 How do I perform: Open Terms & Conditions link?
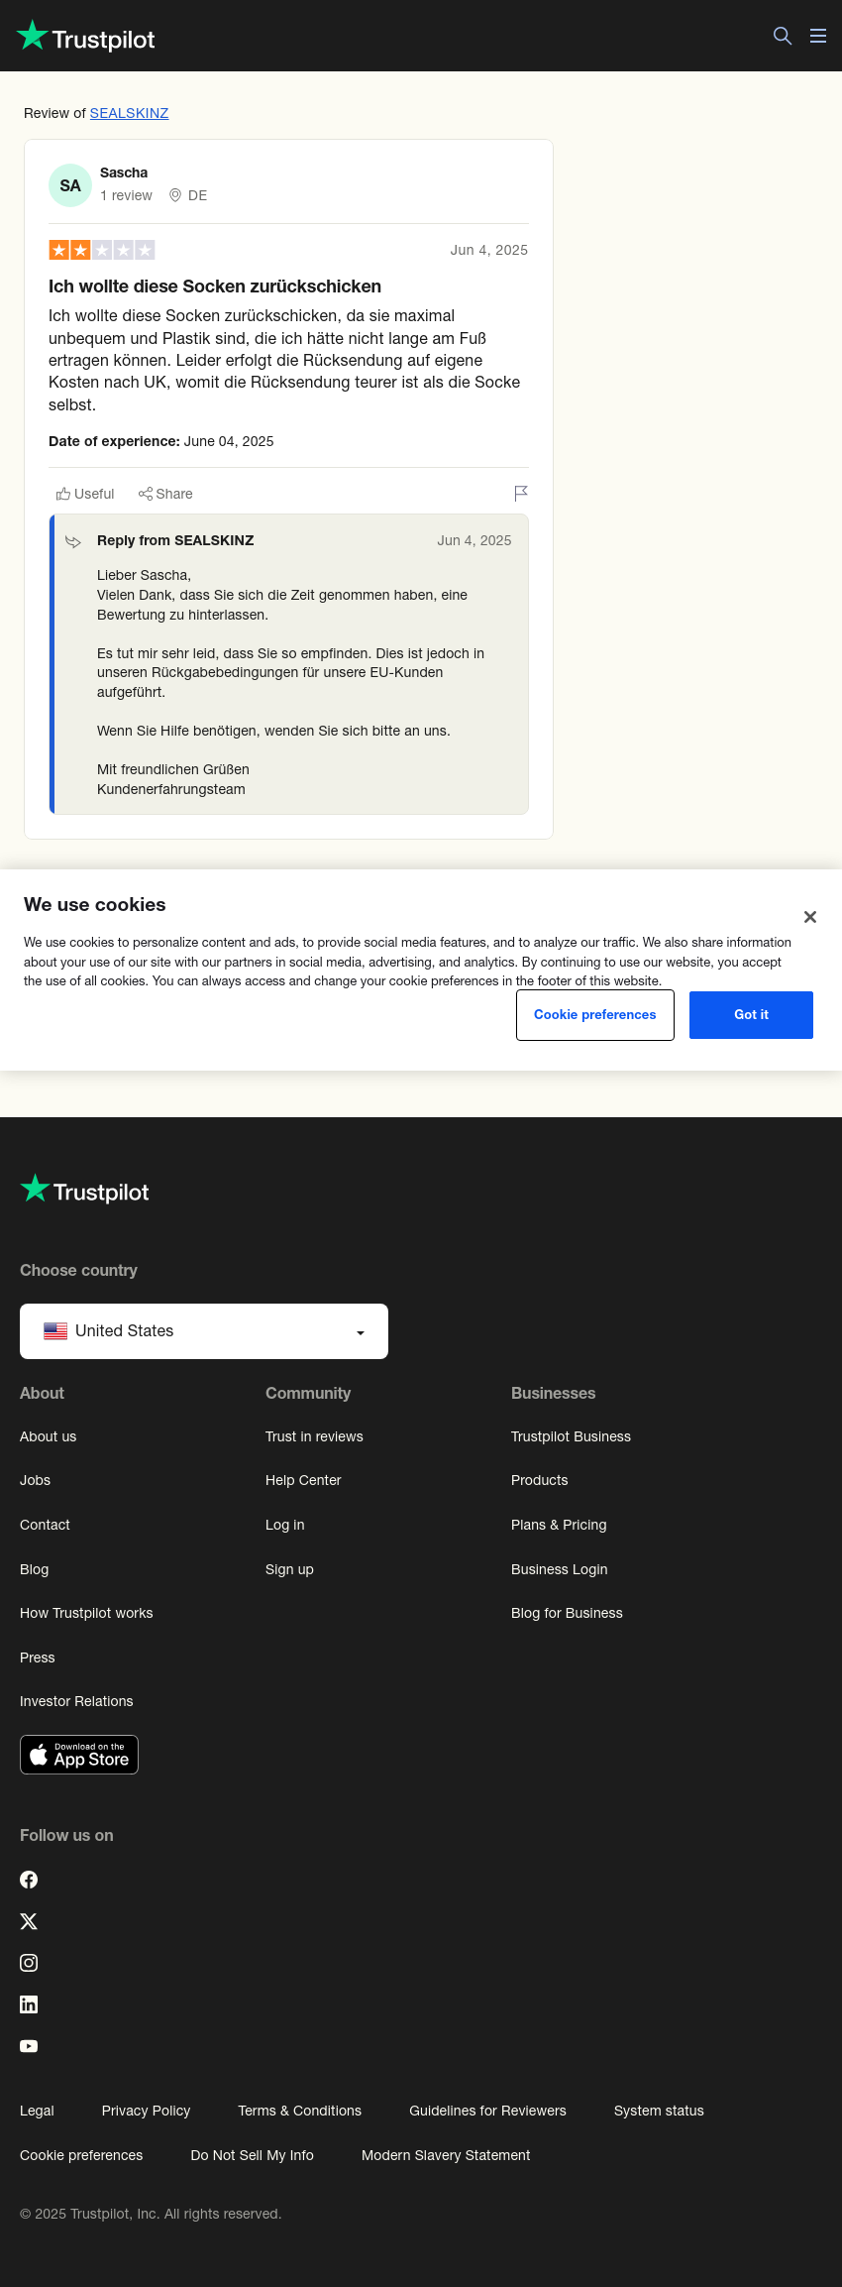(299, 2111)
